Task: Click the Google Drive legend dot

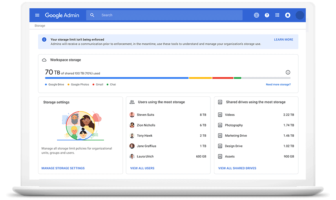Action: click(46, 84)
